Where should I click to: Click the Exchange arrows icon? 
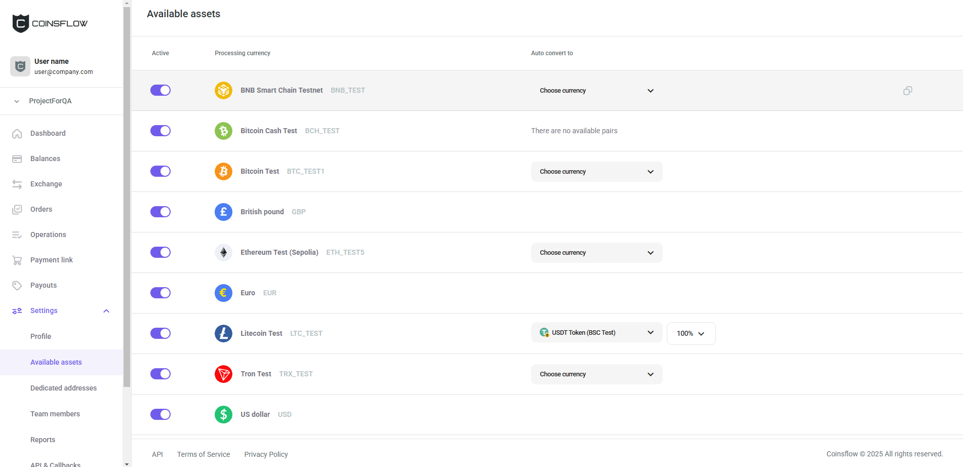tap(17, 184)
